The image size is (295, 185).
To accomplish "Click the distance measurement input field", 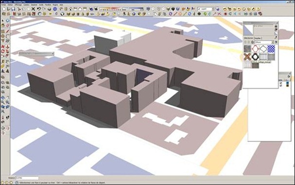I will point(27,178).
